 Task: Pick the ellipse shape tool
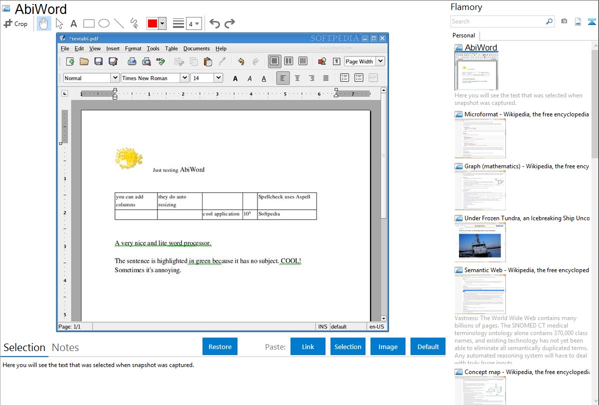(104, 23)
